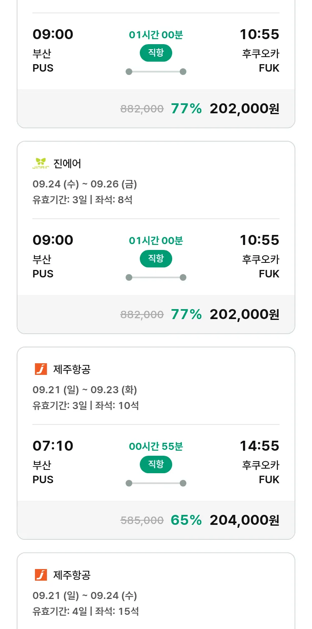Tap the 09.21 (일) ~ 09.23 (화) date range
The width and height of the screenshot is (312, 629).
(x=85, y=389)
